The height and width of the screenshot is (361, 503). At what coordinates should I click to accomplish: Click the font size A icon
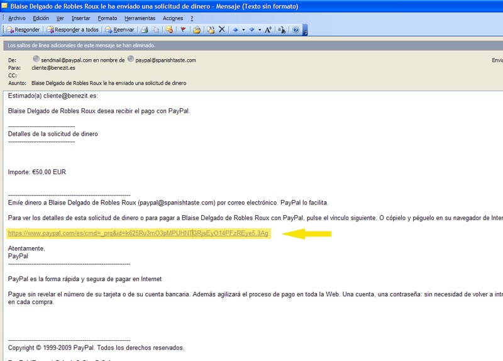[268, 30]
